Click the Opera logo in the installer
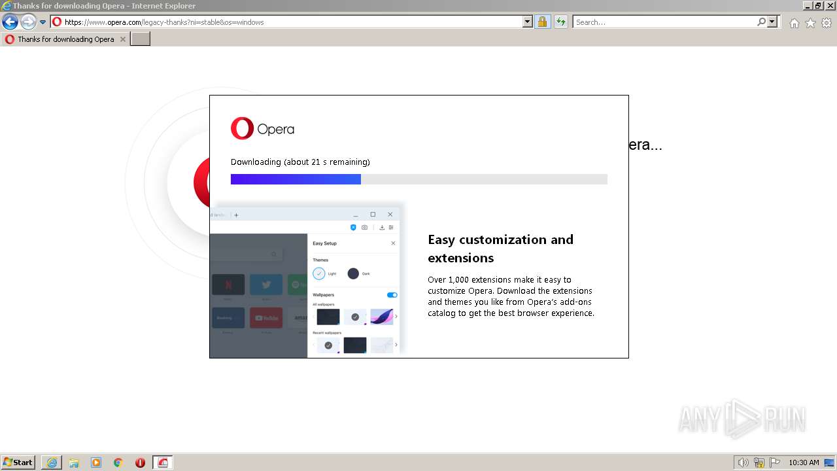This screenshot has width=837, height=471. click(x=262, y=128)
